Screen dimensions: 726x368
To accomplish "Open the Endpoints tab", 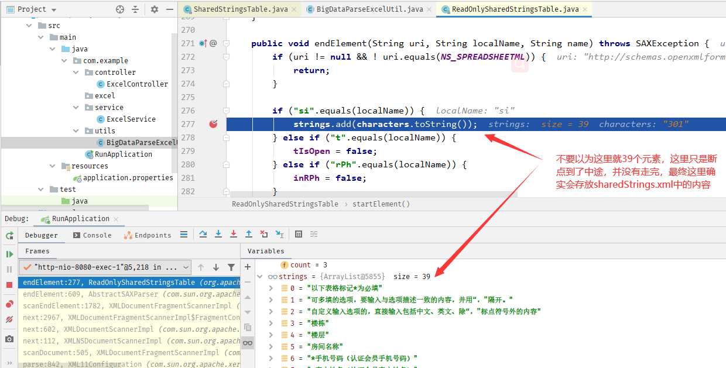I will click(x=148, y=235).
